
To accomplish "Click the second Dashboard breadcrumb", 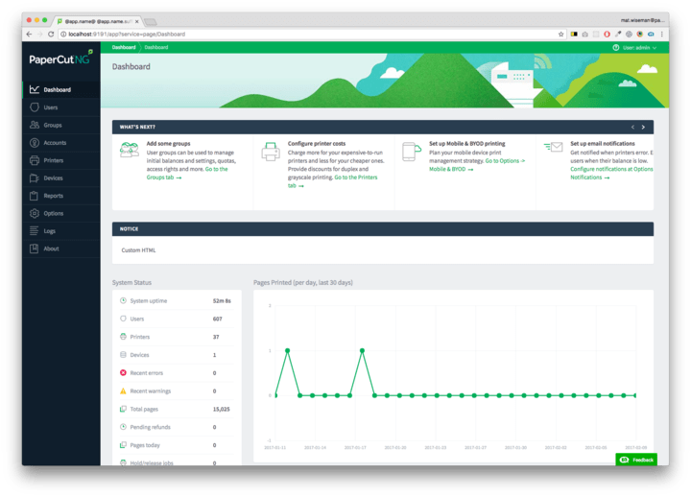I will click(x=156, y=47).
